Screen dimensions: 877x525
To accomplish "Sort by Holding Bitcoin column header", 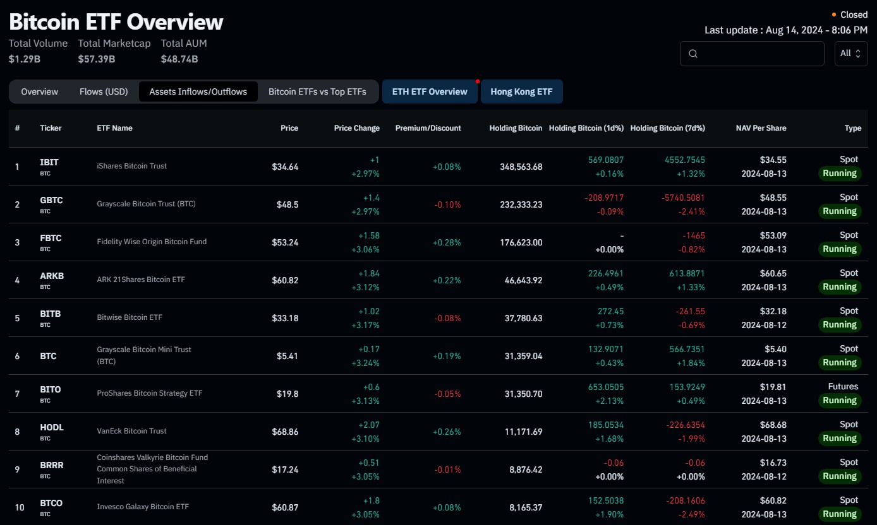I will pyautogui.click(x=516, y=128).
